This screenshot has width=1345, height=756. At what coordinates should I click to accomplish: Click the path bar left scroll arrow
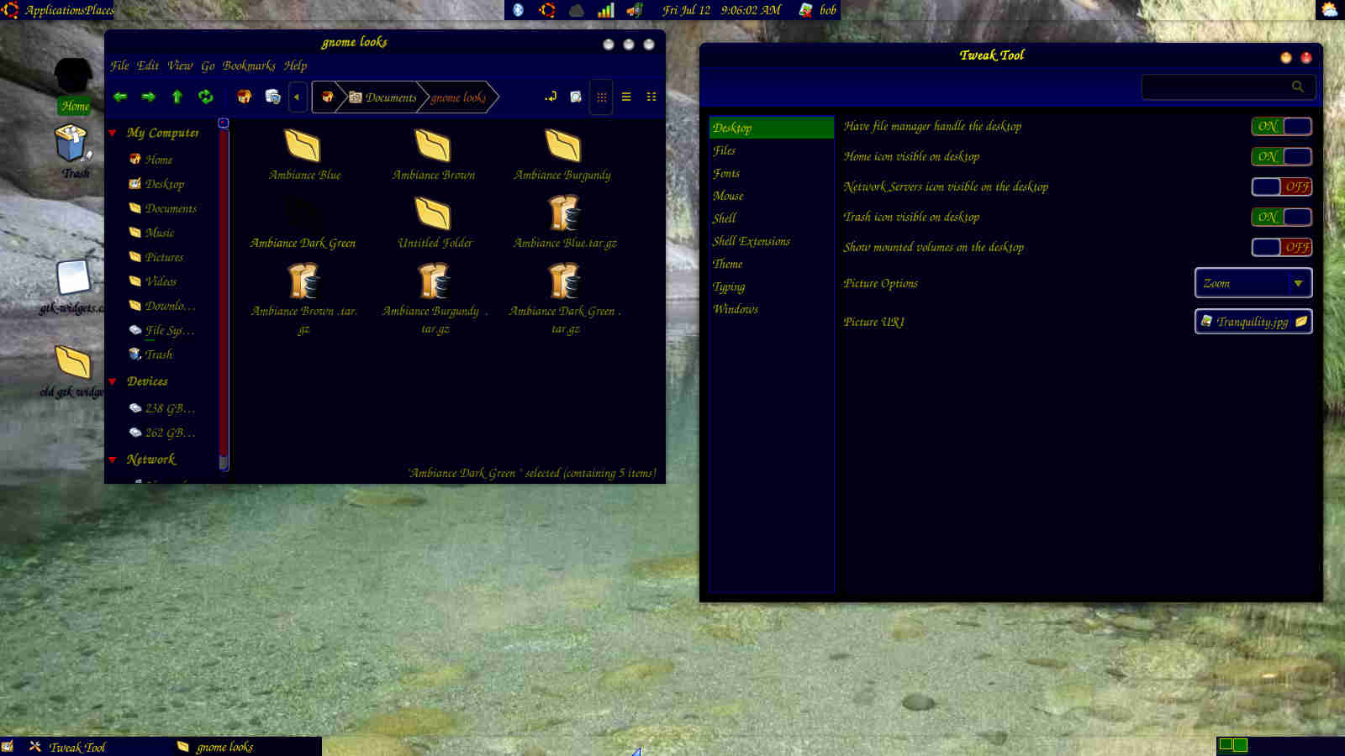coord(297,97)
